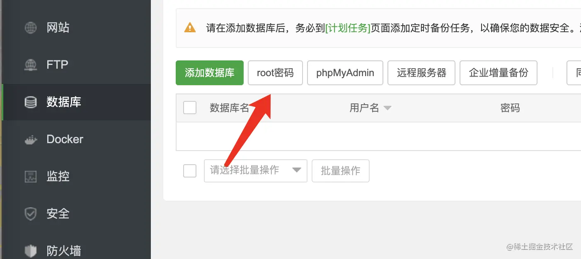Click the 监控 monitor chart icon

31,177
